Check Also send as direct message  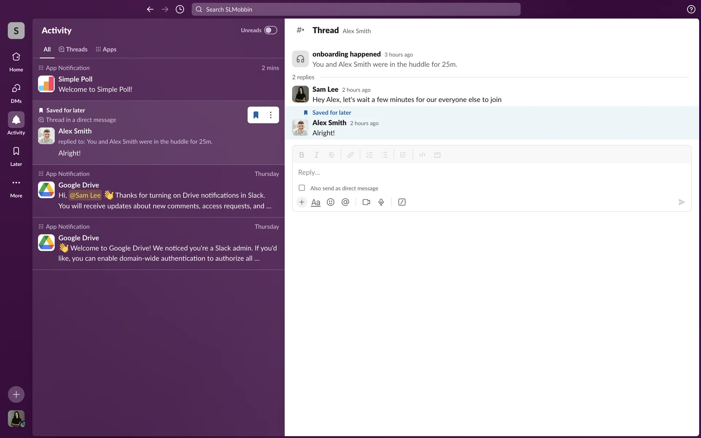[302, 188]
